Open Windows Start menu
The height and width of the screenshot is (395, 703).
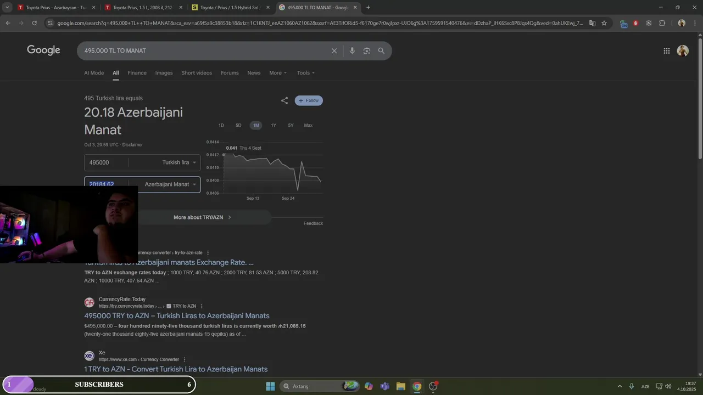[270, 386]
